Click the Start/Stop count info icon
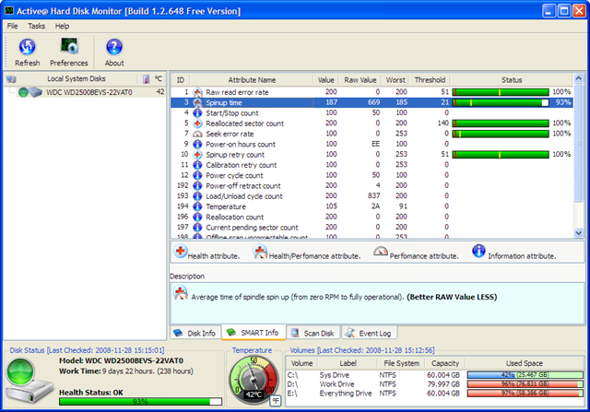590x412 pixels. point(197,112)
